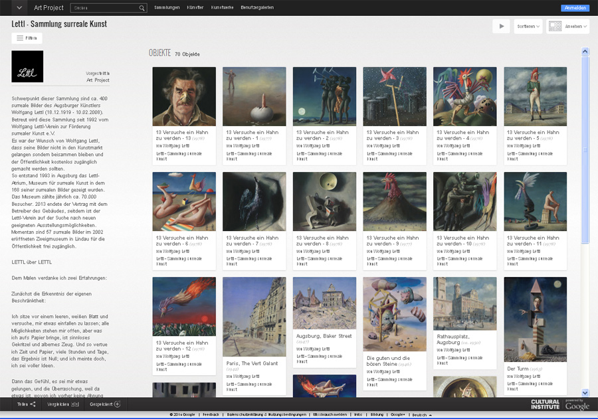Viewport: 598px width, 419px height.
Task: Open the Sortieren dropdown
Action: 528,27
